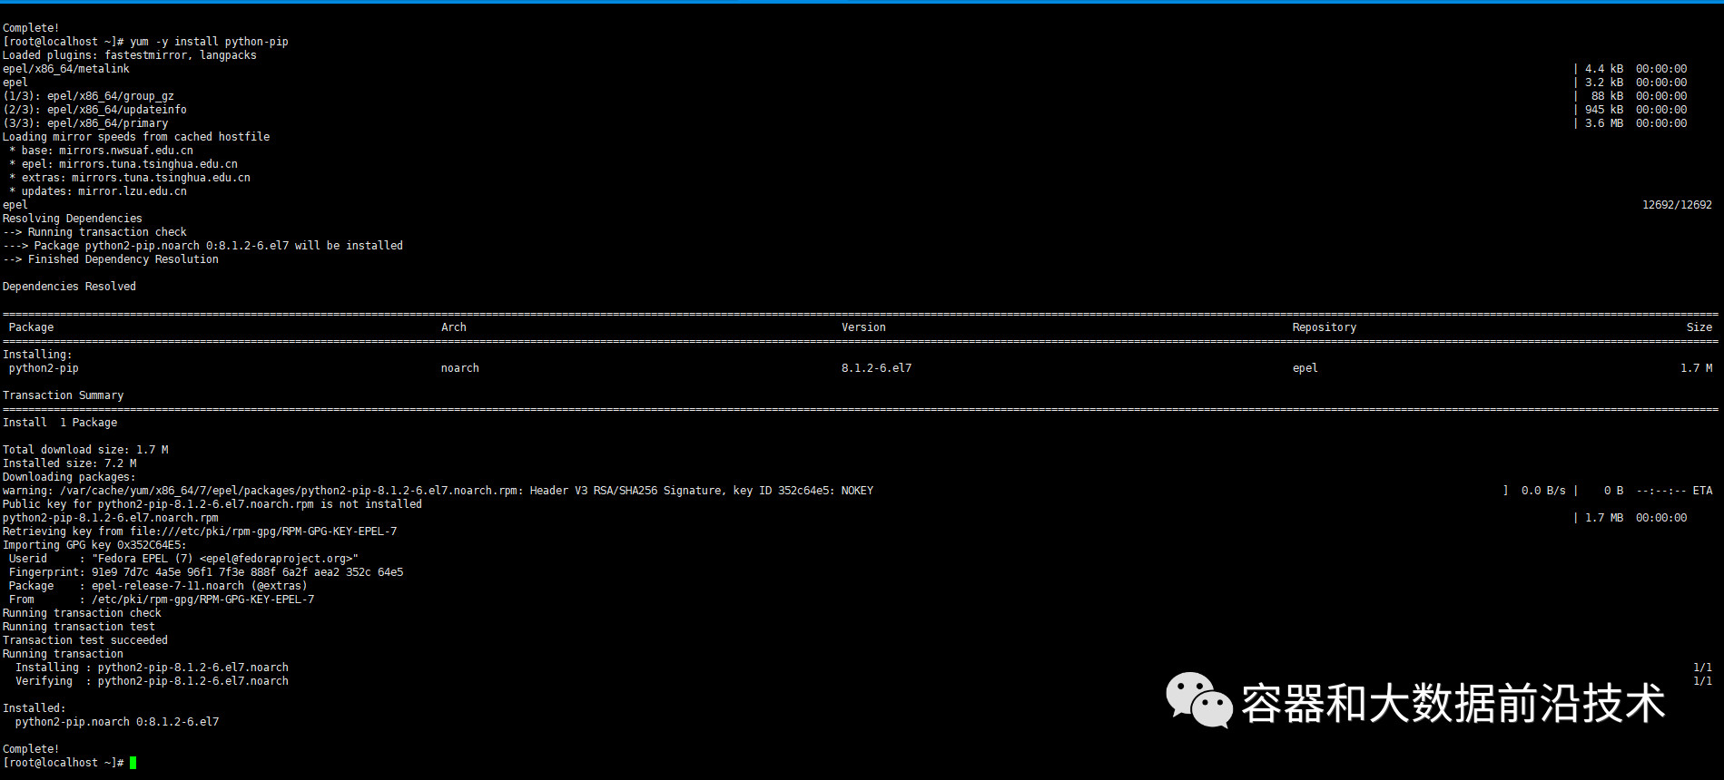Click the Fingerprint line
This screenshot has width=1724, height=780.
tap(206, 572)
